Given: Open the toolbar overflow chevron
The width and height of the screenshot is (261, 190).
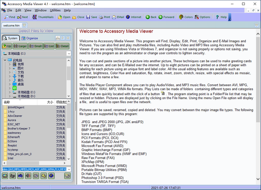Looking at the screenshot, I should pyautogui.click(x=230, y=17).
